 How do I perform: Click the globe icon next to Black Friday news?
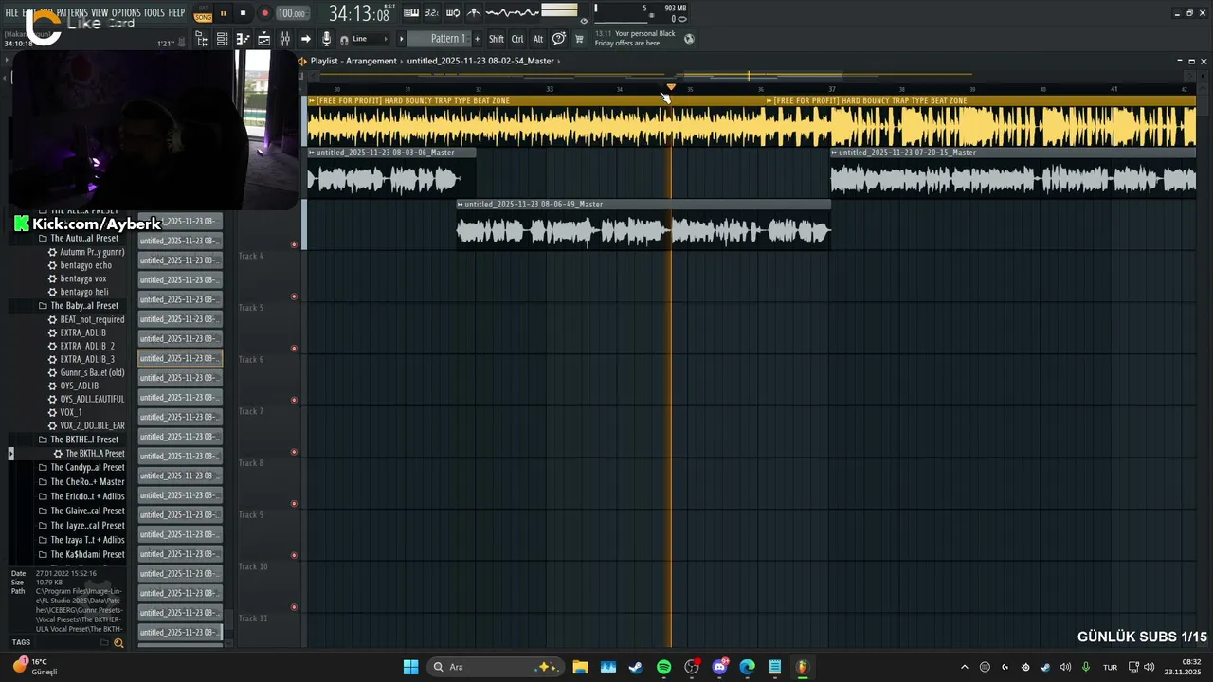689,39
